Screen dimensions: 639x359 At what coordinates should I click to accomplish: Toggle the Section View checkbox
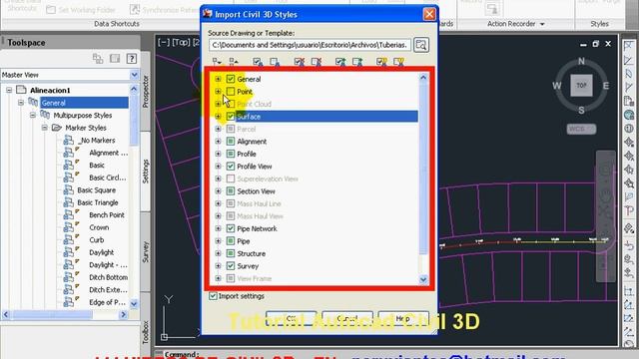pos(231,191)
